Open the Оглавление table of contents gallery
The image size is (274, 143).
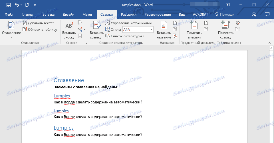[11, 29]
